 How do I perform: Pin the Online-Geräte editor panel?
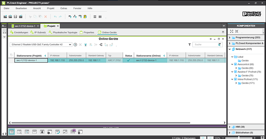pyautogui.click(x=211, y=39)
